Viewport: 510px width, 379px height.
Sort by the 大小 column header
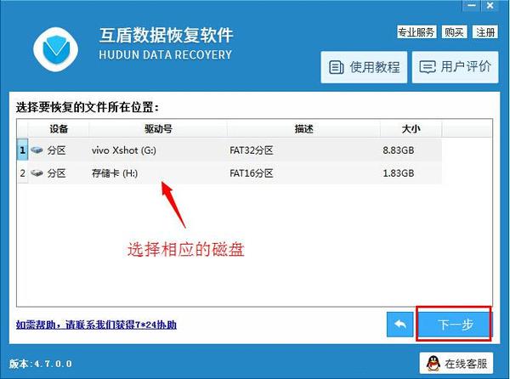tap(411, 128)
